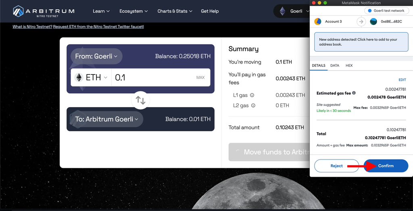Click the MAX amount button
Screen dimensions: 413x211
[x=200, y=78]
